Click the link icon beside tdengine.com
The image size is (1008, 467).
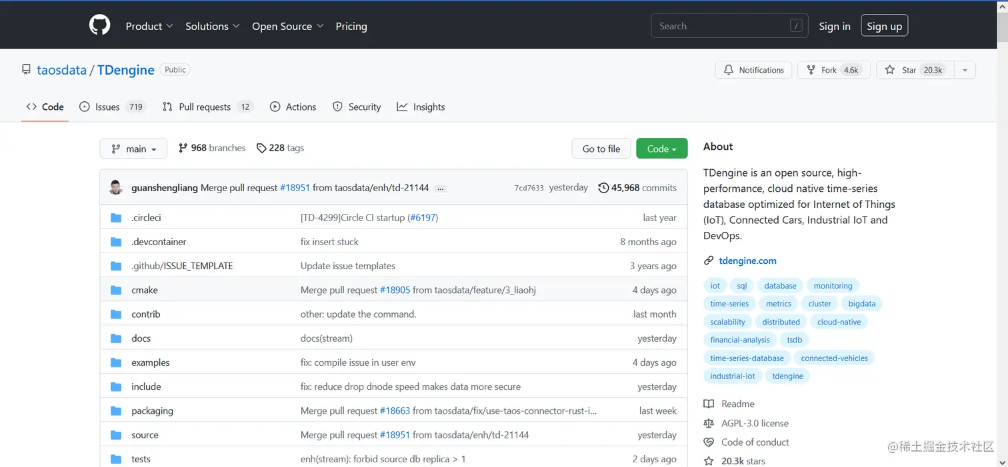709,260
